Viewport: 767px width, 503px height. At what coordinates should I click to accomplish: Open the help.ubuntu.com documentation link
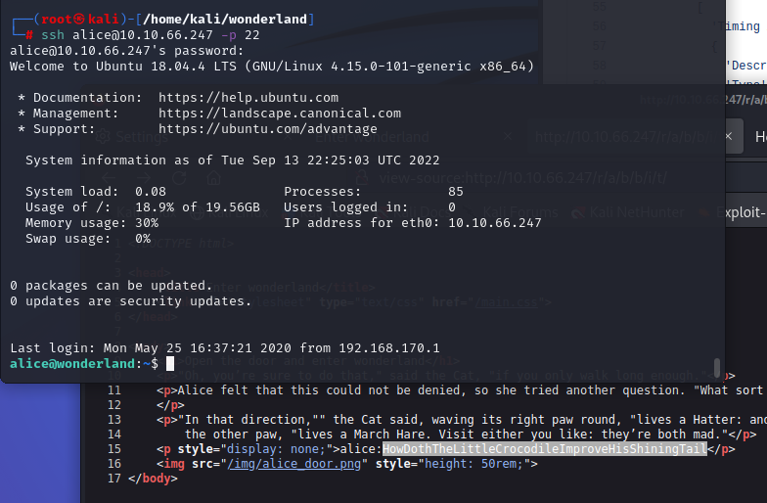248,98
